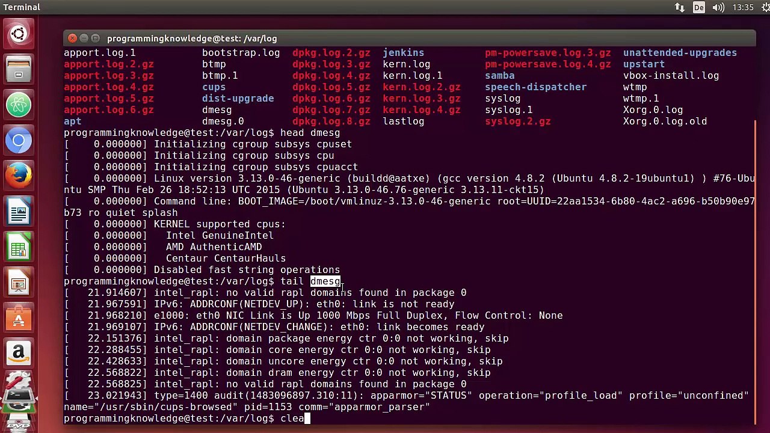The height and width of the screenshot is (433, 770).
Task: Click 'AMD AuthenticAMD' output line
Action: 214,247
